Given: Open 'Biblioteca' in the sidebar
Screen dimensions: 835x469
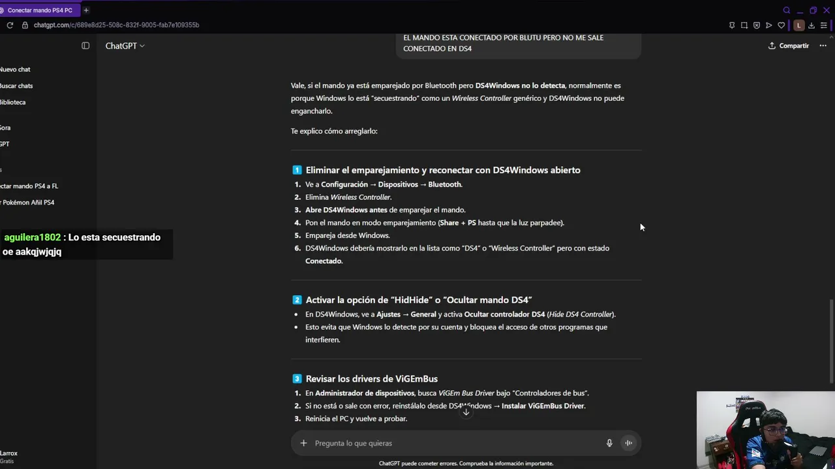Looking at the screenshot, I should 12,102.
